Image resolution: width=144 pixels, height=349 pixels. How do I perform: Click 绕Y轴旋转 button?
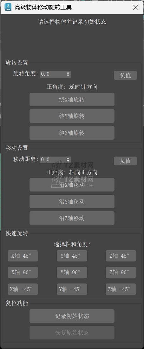(72, 116)
